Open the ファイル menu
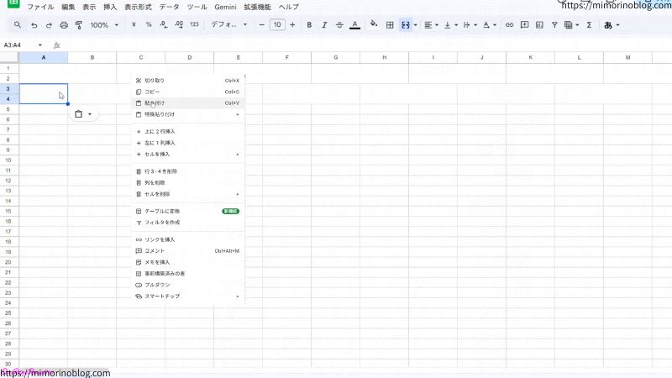Viewport: 672px width, 378px height. click(40, 7)
